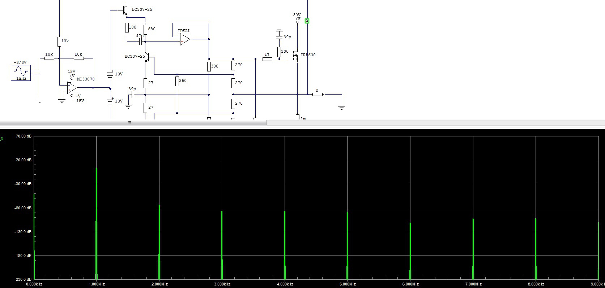Click the 360 ohm resistor
Screen dimensions: 605x288
point(177,81)
